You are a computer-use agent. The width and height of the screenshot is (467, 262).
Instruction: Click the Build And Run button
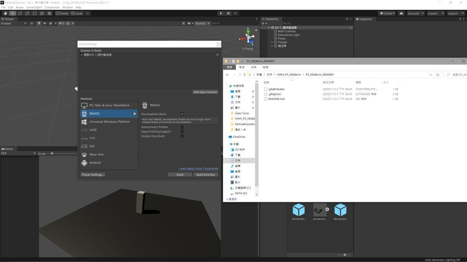206,175
